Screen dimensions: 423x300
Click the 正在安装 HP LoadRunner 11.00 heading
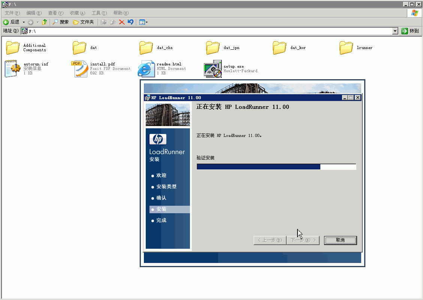click(x=242, y=107)
